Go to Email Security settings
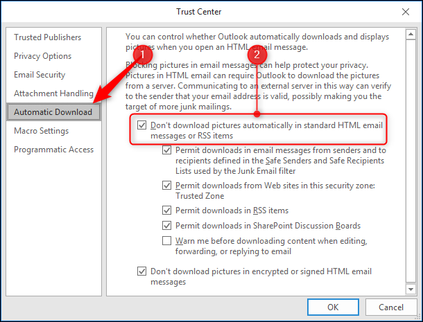This screenshot has width=423, height=322. [40, 75]
